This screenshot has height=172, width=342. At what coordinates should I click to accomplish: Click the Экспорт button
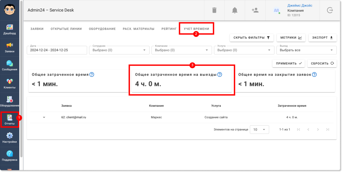(x=323, y=38)
